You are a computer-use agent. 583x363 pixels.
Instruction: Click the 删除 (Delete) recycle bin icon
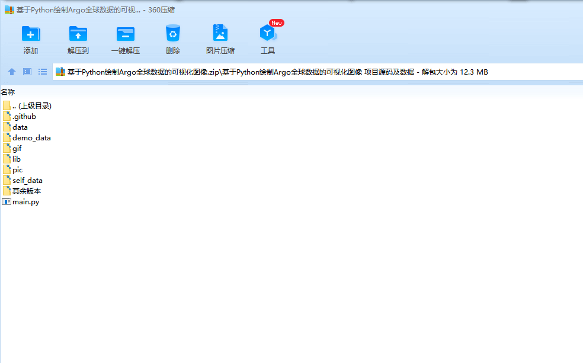tap(173, 33)
